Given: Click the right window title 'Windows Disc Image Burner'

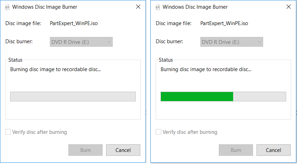Looking at the screenshot, I should tap(195, 7).
